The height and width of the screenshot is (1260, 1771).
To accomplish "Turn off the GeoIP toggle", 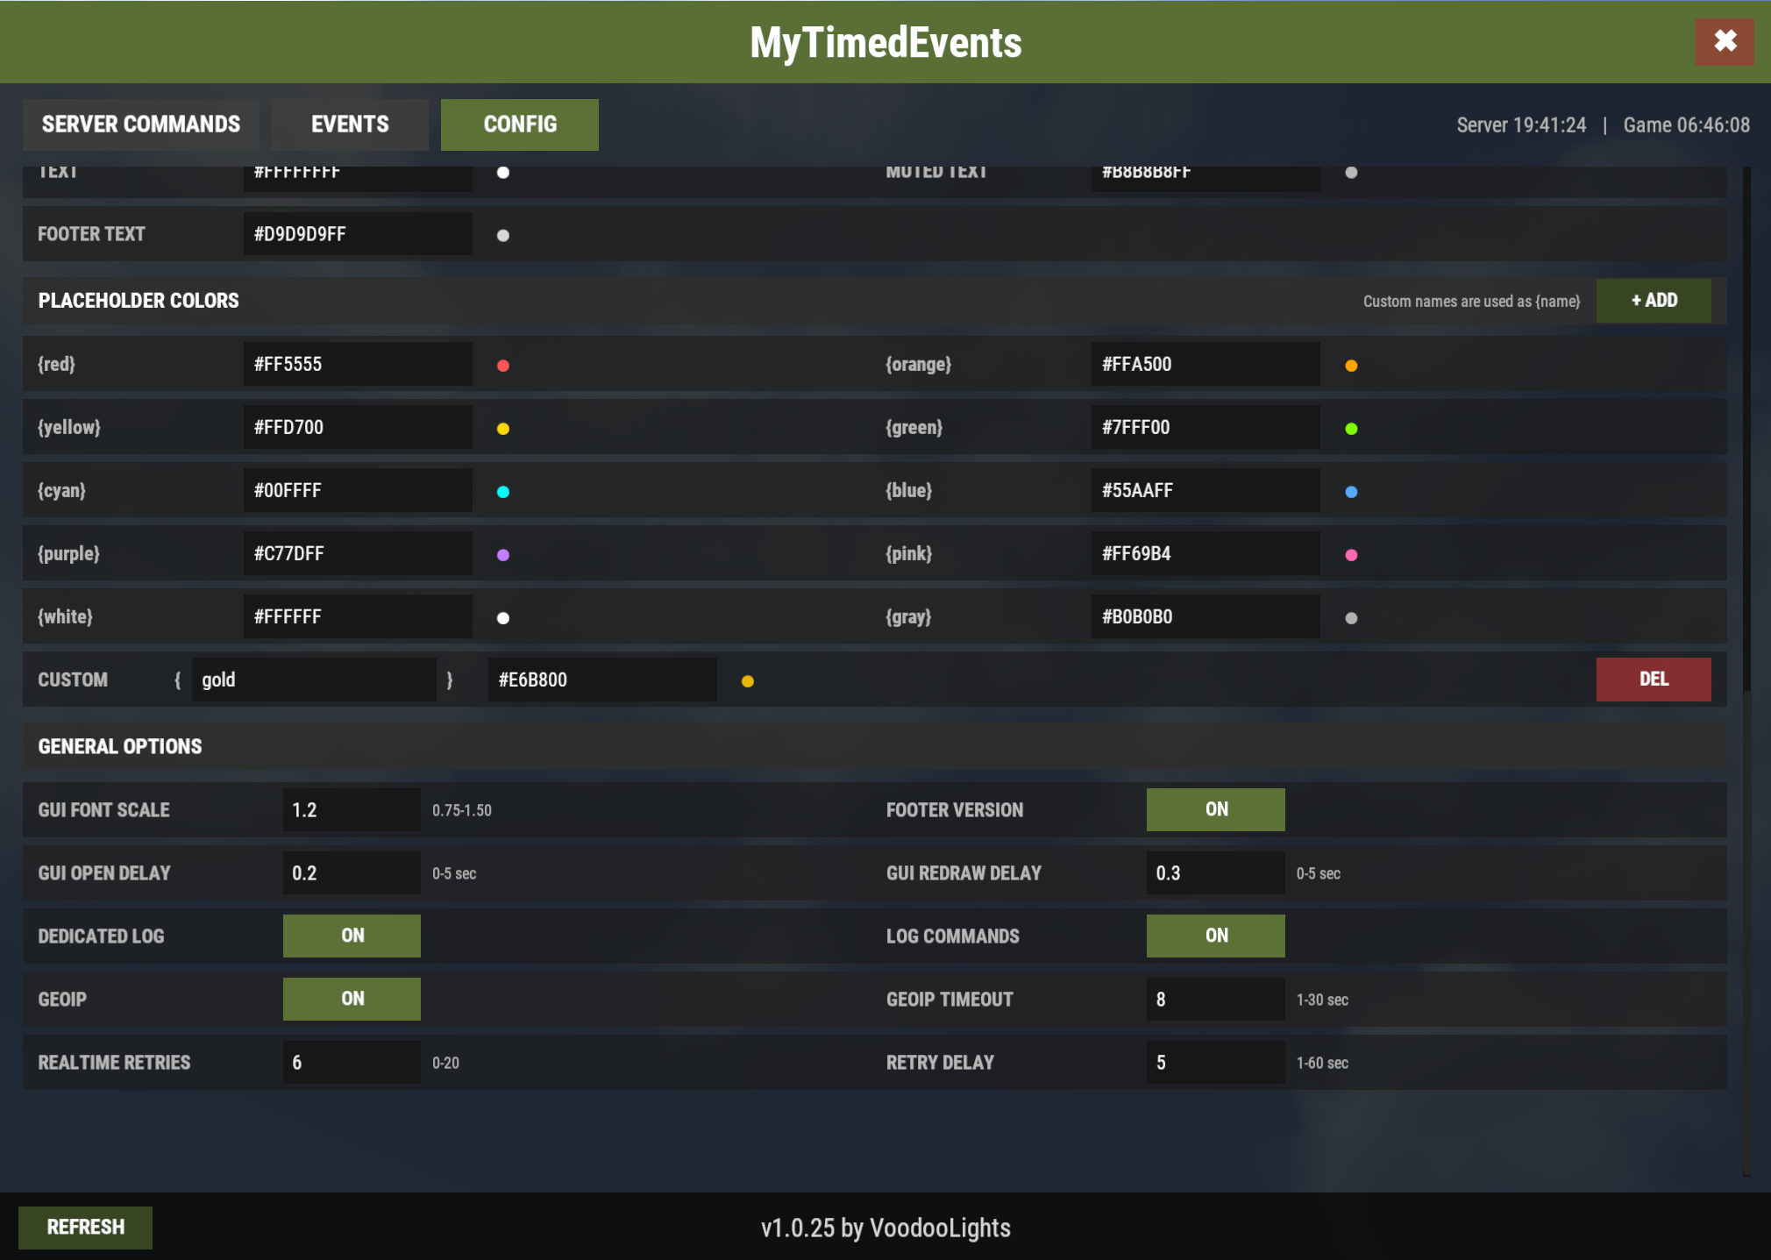I will 352,999.
